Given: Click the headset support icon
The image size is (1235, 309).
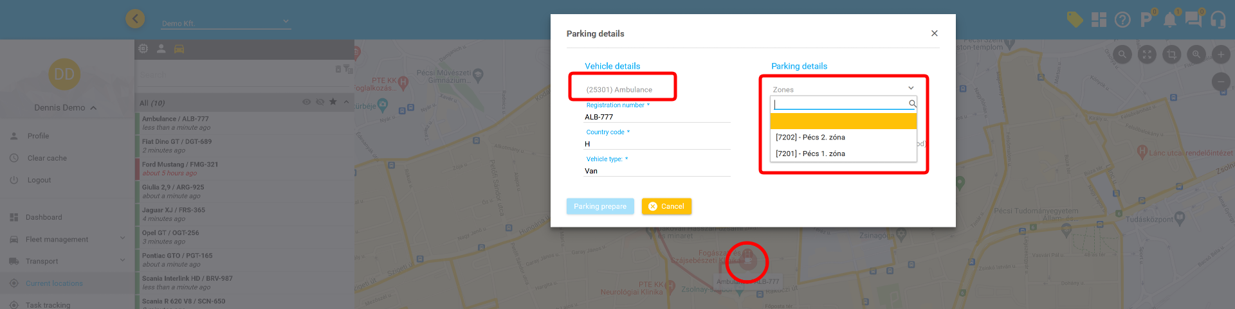Looking at the screenshot, I should [1218, 20].
